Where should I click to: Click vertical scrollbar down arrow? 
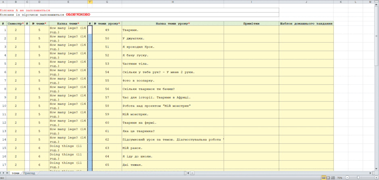tap(376, 169)
